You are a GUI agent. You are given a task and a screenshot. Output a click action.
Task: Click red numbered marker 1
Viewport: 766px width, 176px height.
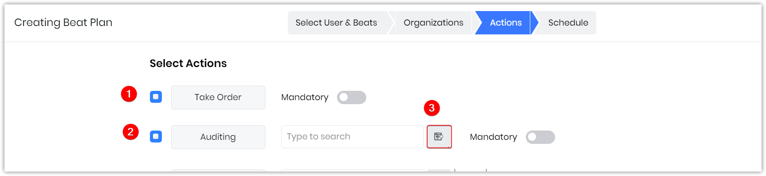[129, 94]
